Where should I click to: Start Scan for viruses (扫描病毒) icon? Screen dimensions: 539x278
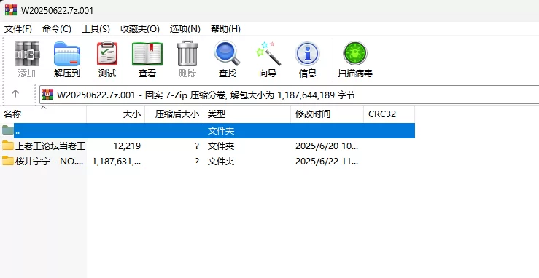[355, 54]
